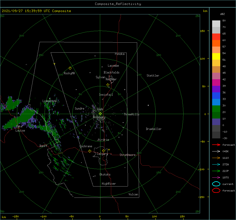Select the orange 111V arrow in legend
The image size is (236, 220).
pyautogui.click(x=216, y=158)
